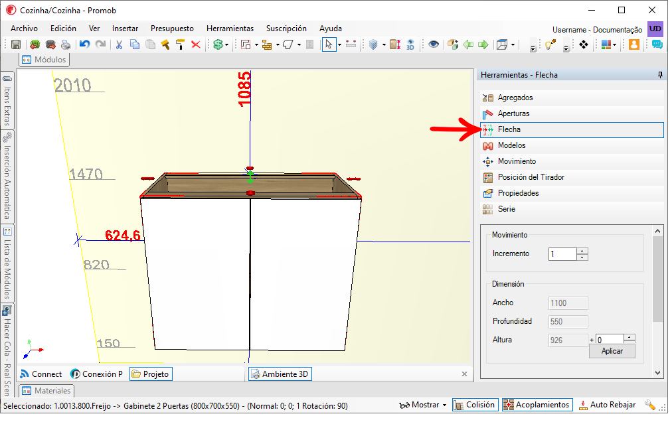The width and height of the screenshot is (672, 422).
Task: Click the lightbulb render icon
Action: [x=550, y=44]
